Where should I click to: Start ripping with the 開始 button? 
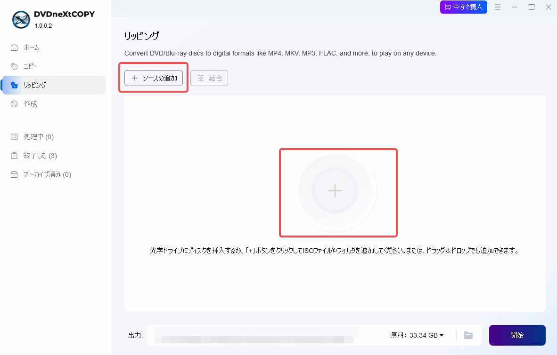pyautogui.click(x=517, y=335)
